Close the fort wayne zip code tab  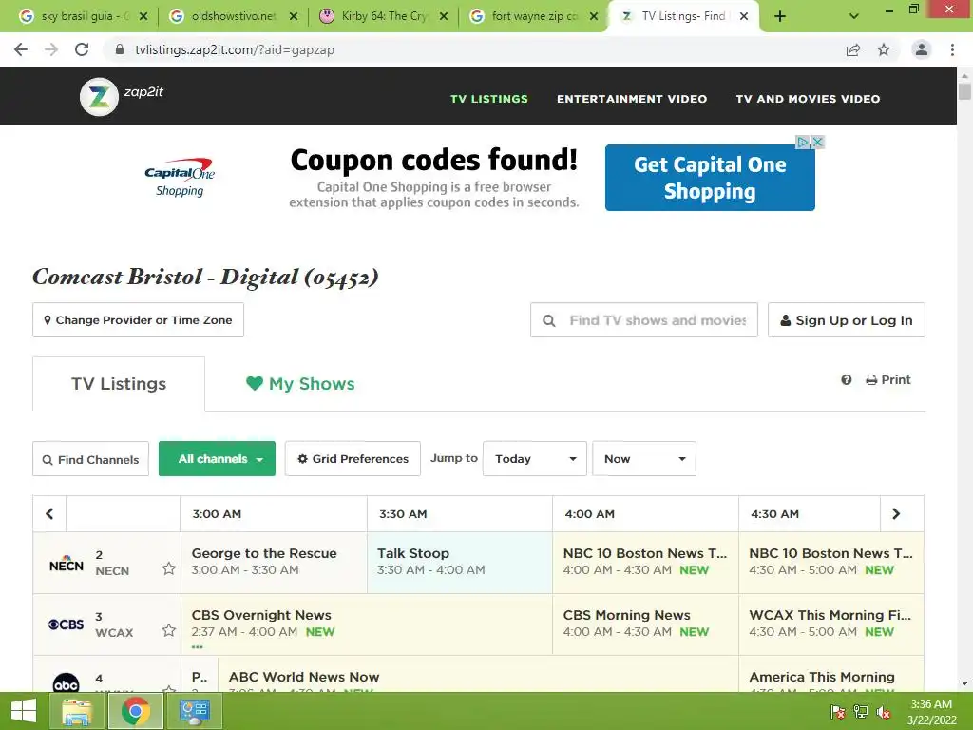(594, 17)
